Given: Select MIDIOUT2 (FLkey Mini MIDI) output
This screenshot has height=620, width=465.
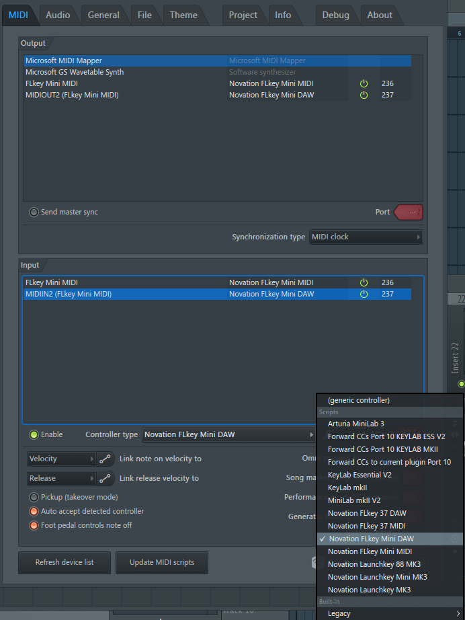Looking at the screenshot, I should (217, 95).
